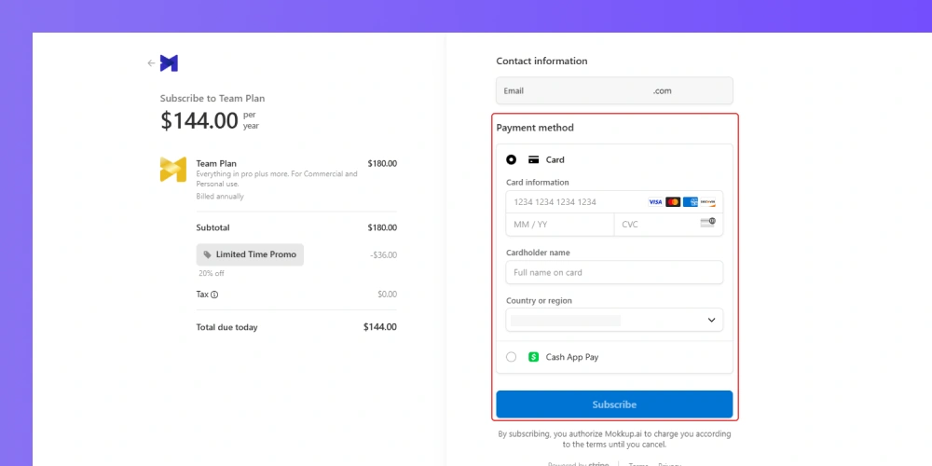932x466 pixels.
Task: Open the Country or region dropdown
Action: pos(614,320)
